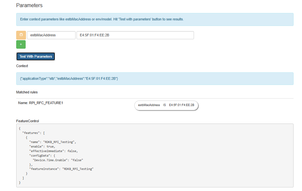The height and width of the screenshot is (191, 302).
Task: Click the Context label
Action: pos(22,66)
